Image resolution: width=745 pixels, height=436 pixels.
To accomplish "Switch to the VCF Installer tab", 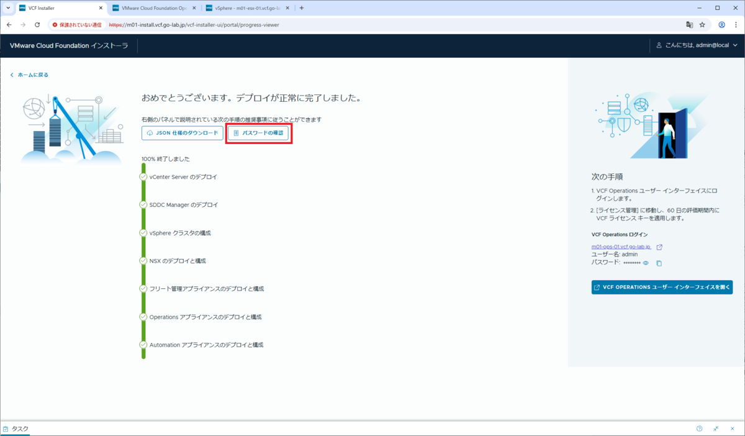I will tap(59, 8).
